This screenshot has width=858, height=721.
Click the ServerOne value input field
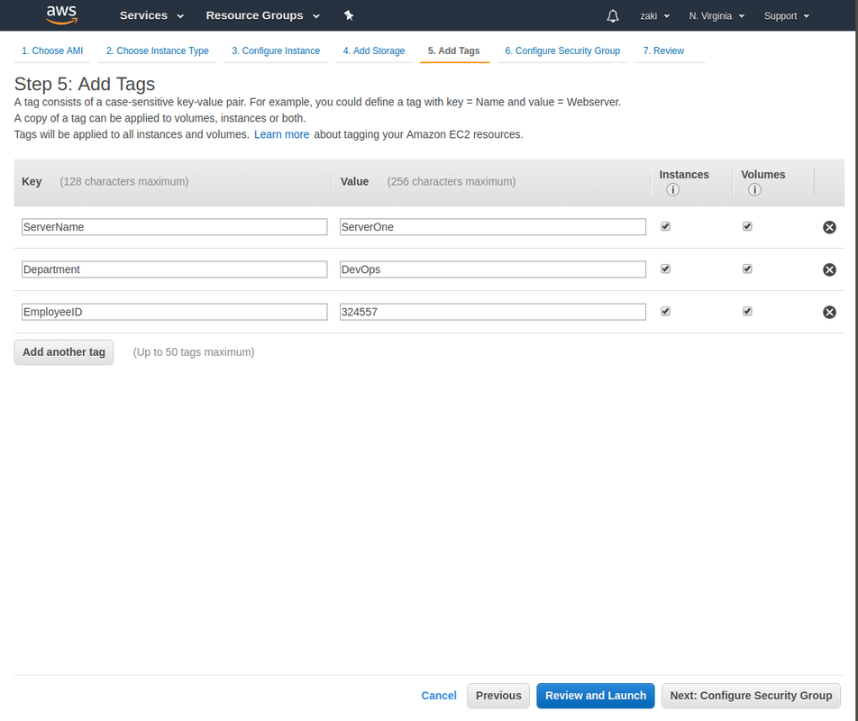click(x=492, y=227)
